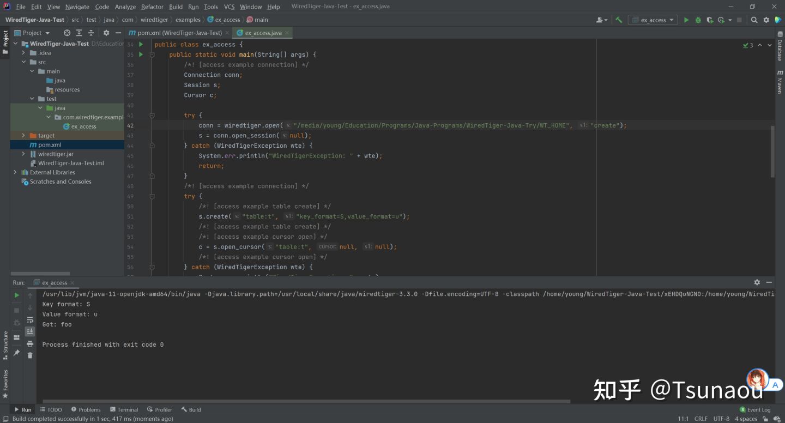Toggle the Favorites tool window
This screenshot has width=785, height=423.
click(5, 384)
